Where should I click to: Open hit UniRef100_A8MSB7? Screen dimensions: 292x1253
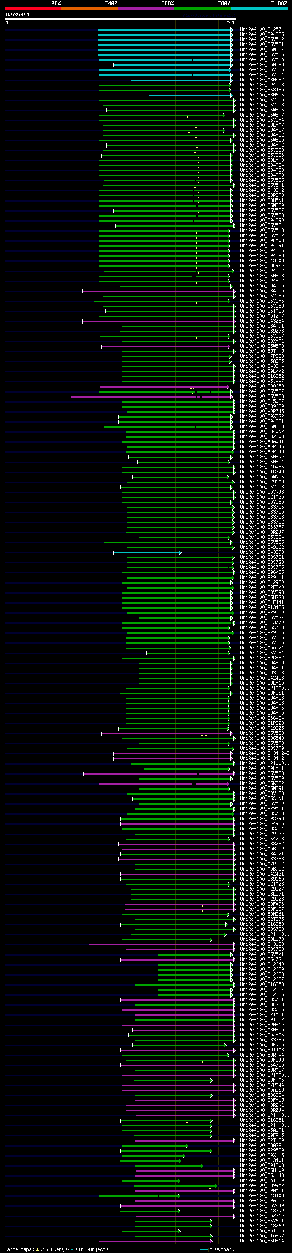[262, 80]
